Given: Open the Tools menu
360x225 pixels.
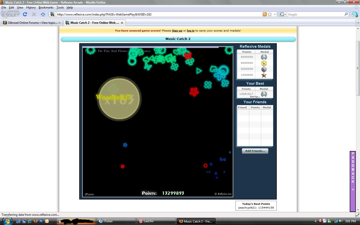Looking at the screenshot, I should pyautogui.click(x=60, y=7).
